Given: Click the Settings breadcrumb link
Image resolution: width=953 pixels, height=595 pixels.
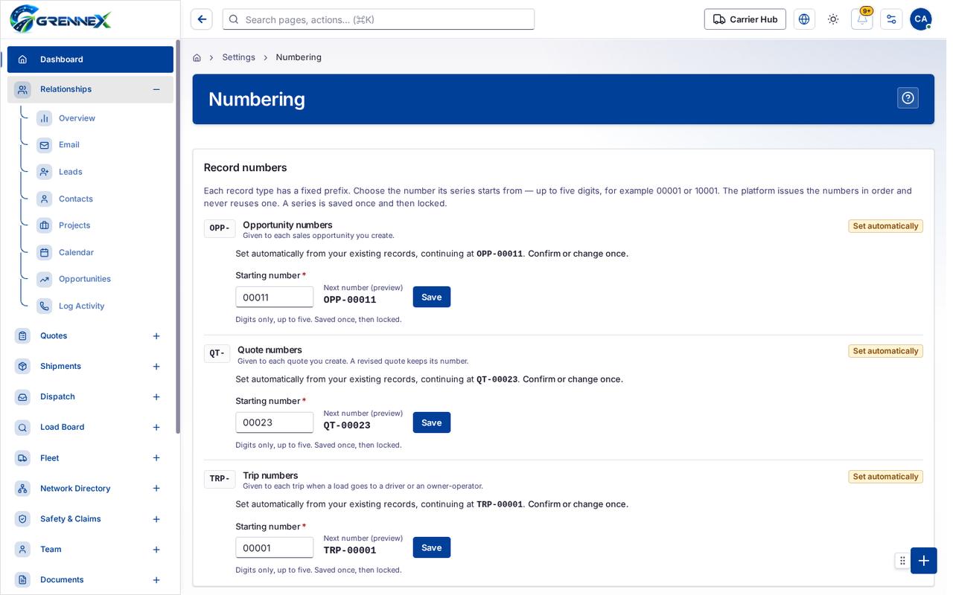Looking at the screenshot, I should coord(238,57).
